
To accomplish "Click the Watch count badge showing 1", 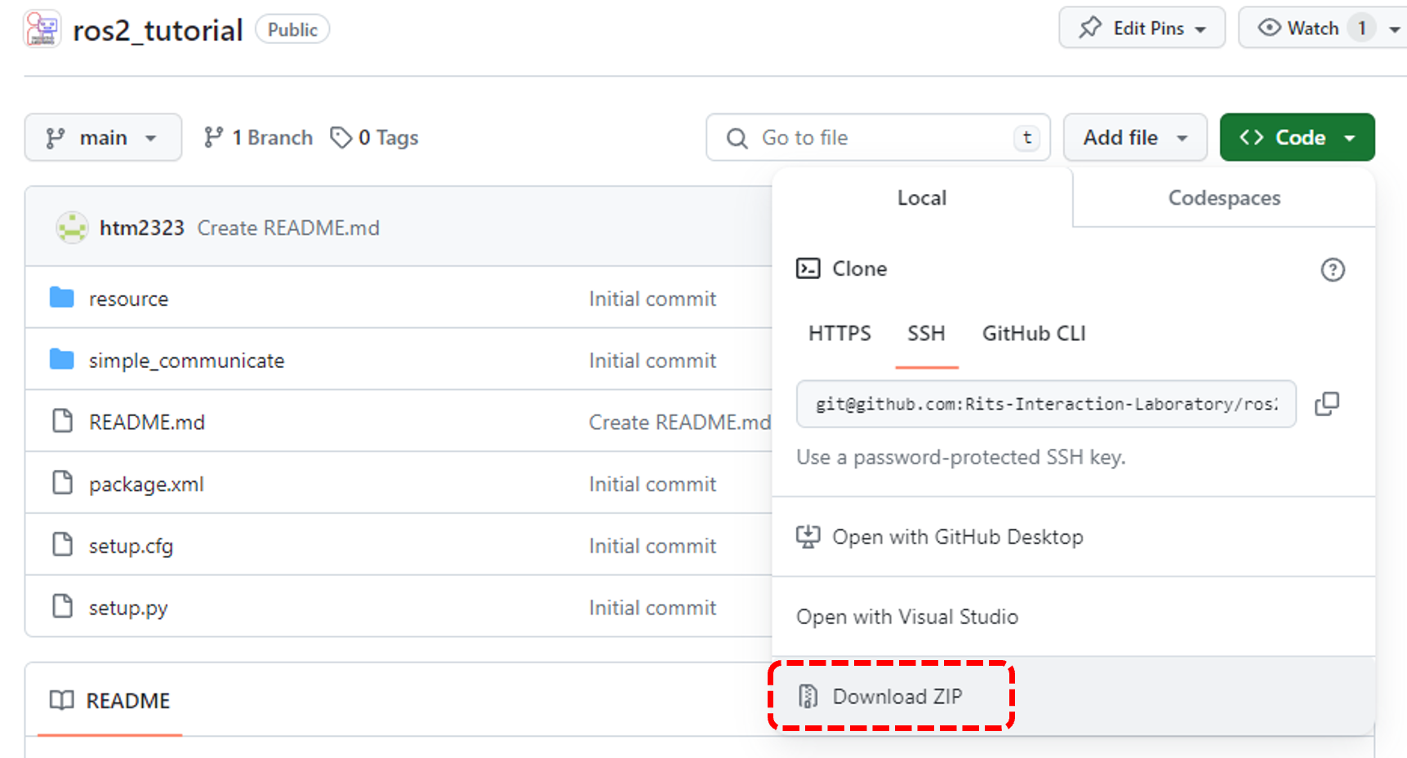I will (x=1361, y=28).
